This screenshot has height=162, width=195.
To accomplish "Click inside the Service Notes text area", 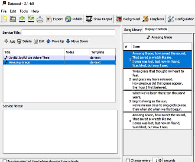I will tap(60, 132).
